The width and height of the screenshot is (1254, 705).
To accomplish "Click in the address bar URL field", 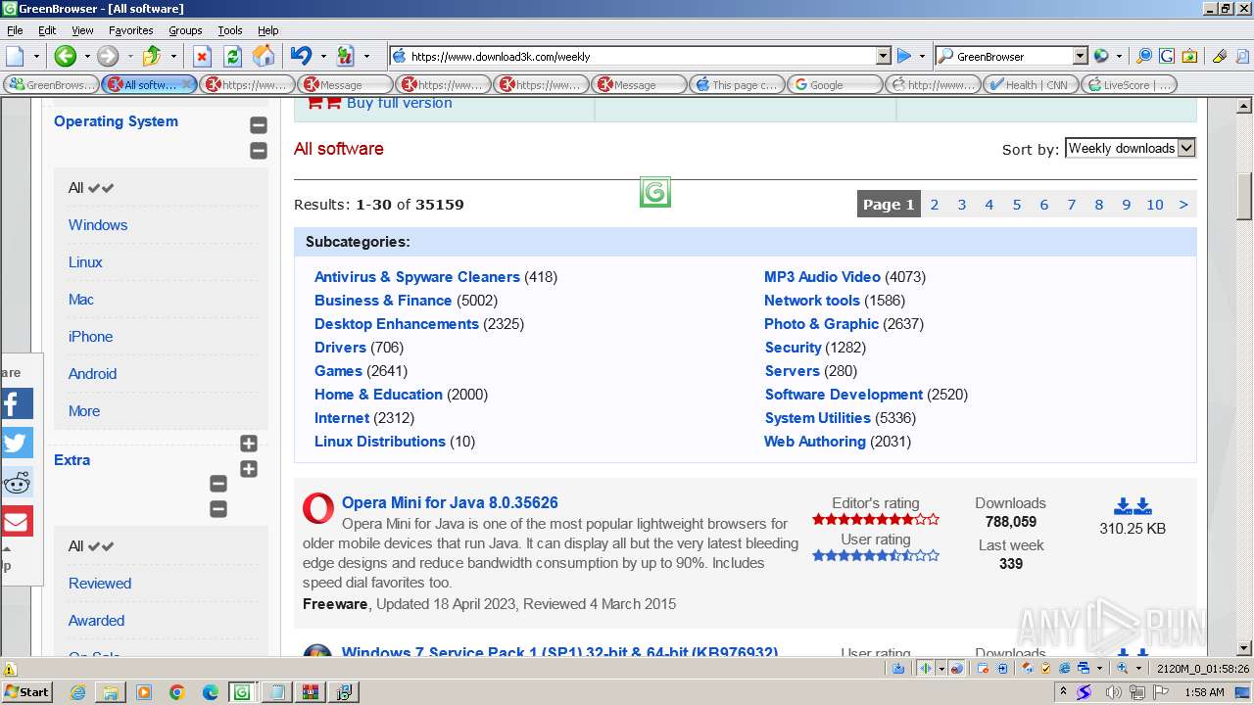I will pos(641,56).
